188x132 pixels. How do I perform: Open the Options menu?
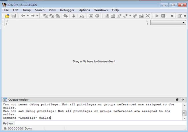tap(84, 10)
